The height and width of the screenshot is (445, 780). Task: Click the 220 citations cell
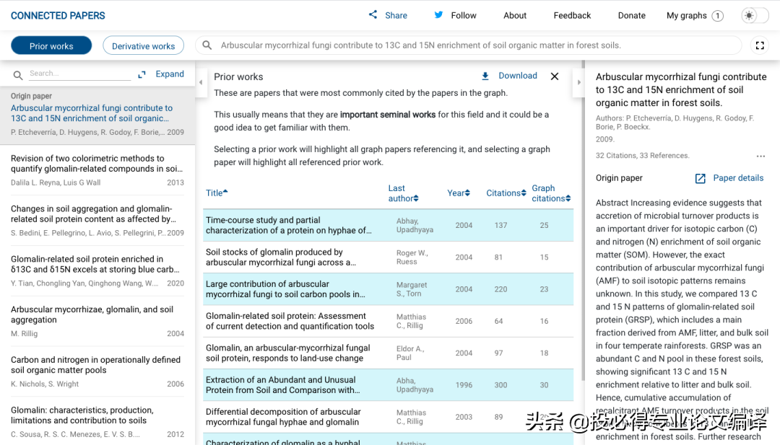pos(500,289)
